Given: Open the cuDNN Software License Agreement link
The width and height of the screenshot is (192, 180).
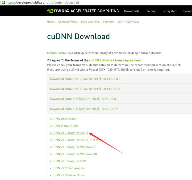Looking at the screenshot, I should click(115, 60).
